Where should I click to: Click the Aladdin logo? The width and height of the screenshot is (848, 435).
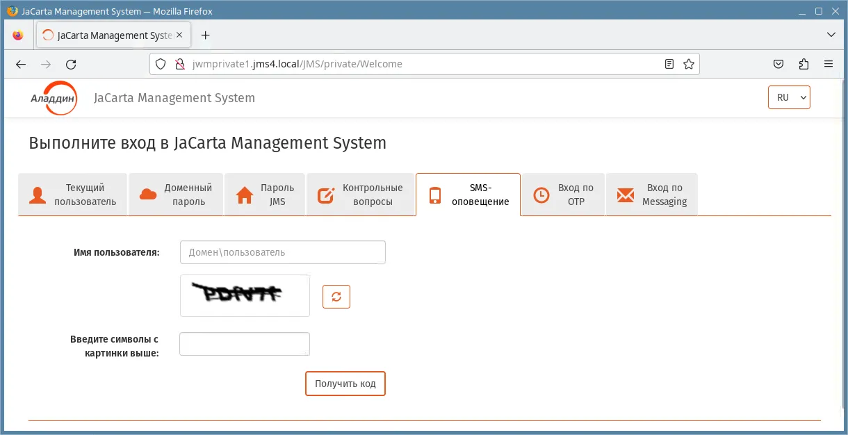tap(54, 98)
